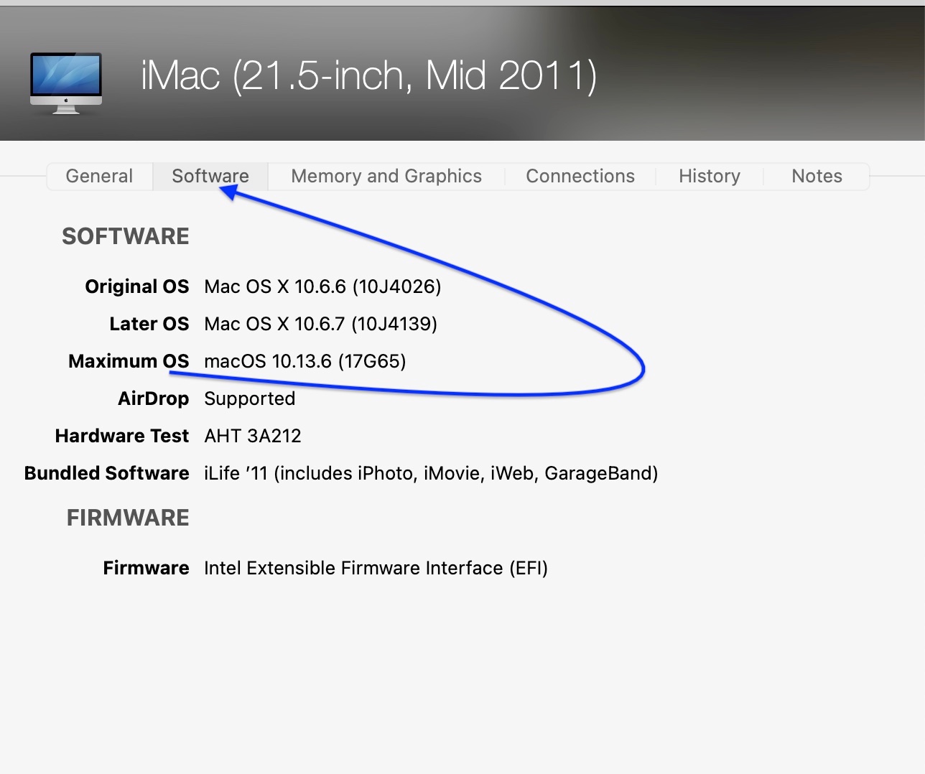The height and width of the screenshot is (774, 925).
Task: Switch to the General tab
Action: click(x=99, y=176)
